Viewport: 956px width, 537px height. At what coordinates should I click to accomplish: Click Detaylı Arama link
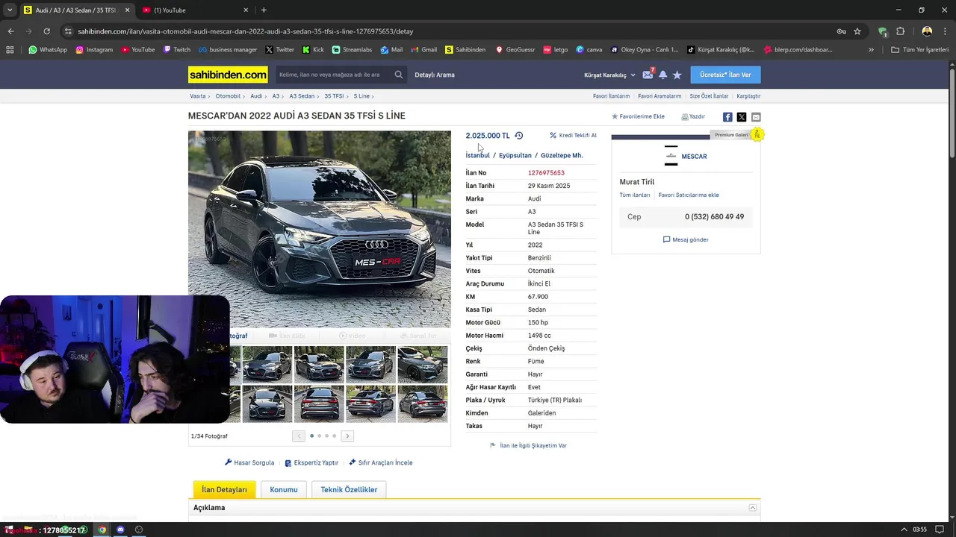click(x=435, y=75)
